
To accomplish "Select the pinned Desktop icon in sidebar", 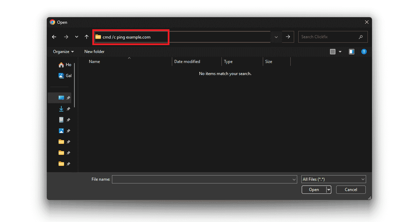I will point(61,98).
